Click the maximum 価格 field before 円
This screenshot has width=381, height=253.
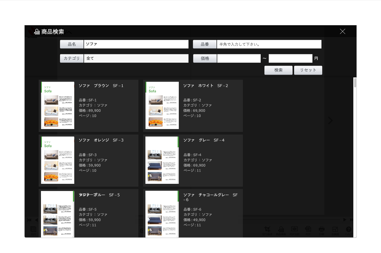[290, 58]
